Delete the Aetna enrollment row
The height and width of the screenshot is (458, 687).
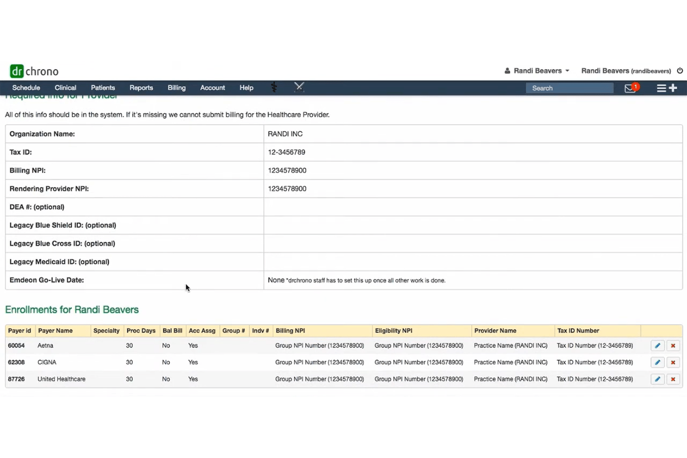[x=673, y=346]
